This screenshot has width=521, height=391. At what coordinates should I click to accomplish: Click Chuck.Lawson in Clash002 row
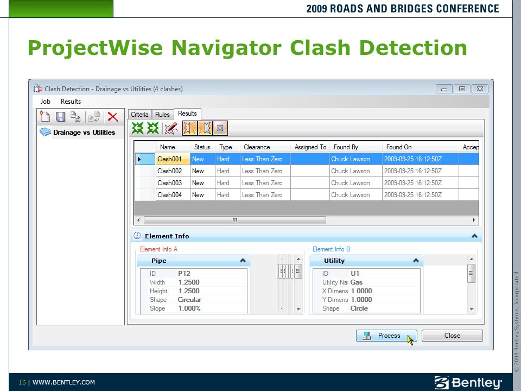(350, 171)
